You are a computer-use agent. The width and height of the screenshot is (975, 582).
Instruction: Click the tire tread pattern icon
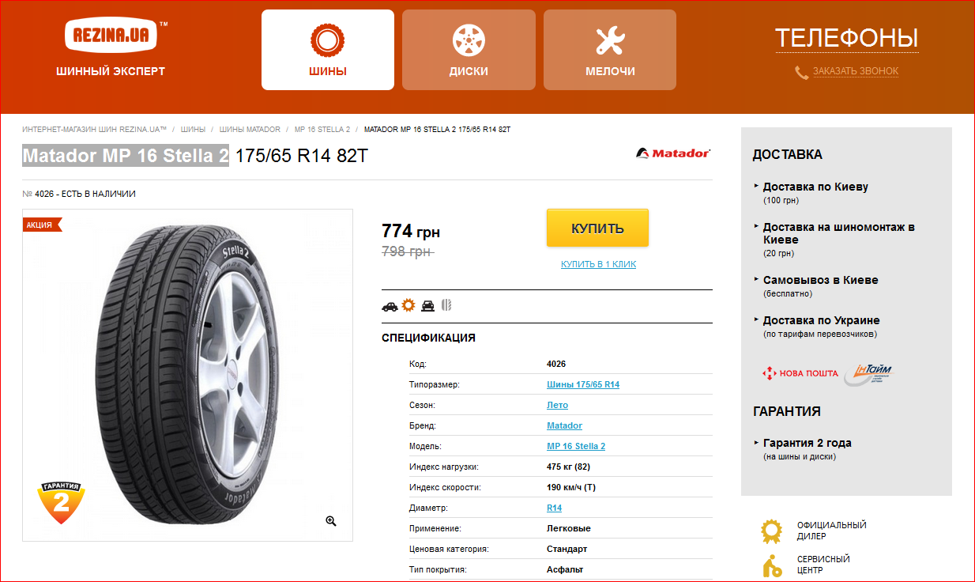tap(446, 305)
